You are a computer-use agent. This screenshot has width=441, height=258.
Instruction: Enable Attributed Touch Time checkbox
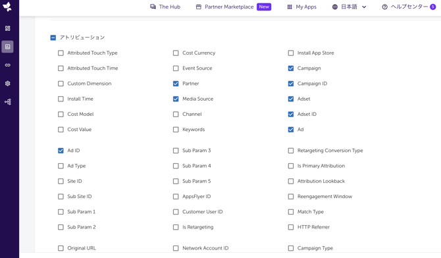[x=61, y=68]
